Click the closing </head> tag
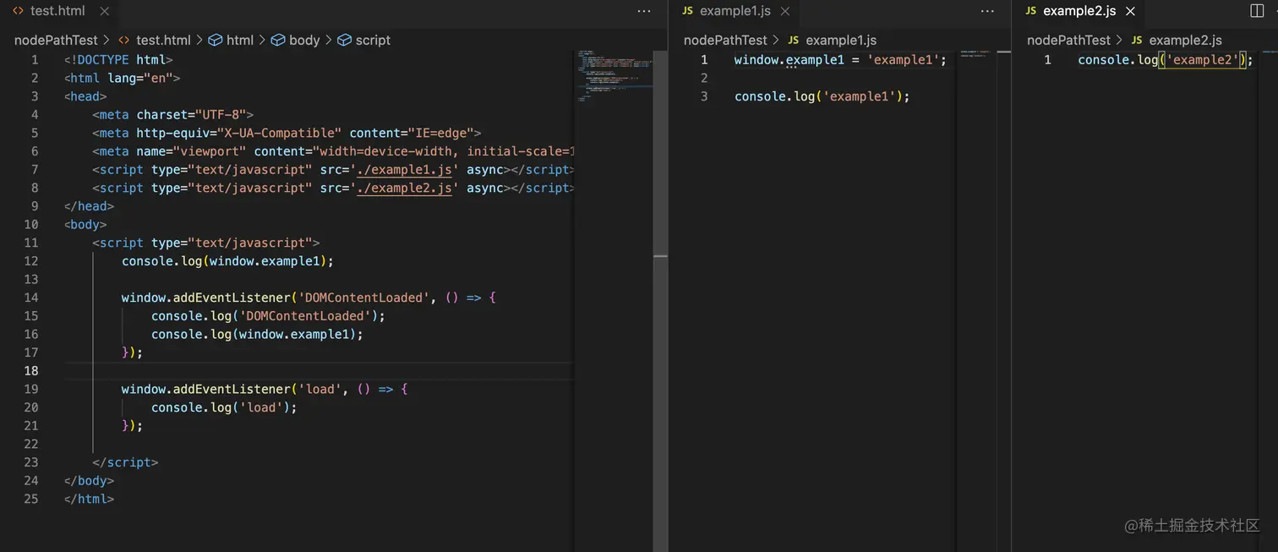Screen dimensions: 1278x552 point(89,206)
